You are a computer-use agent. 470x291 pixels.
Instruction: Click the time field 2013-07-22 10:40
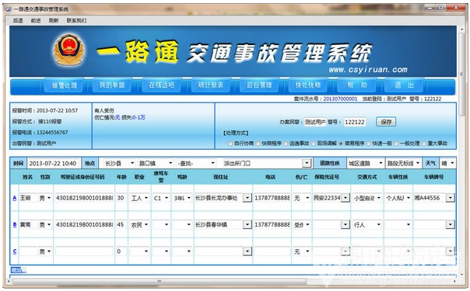[x=54, y=164]
